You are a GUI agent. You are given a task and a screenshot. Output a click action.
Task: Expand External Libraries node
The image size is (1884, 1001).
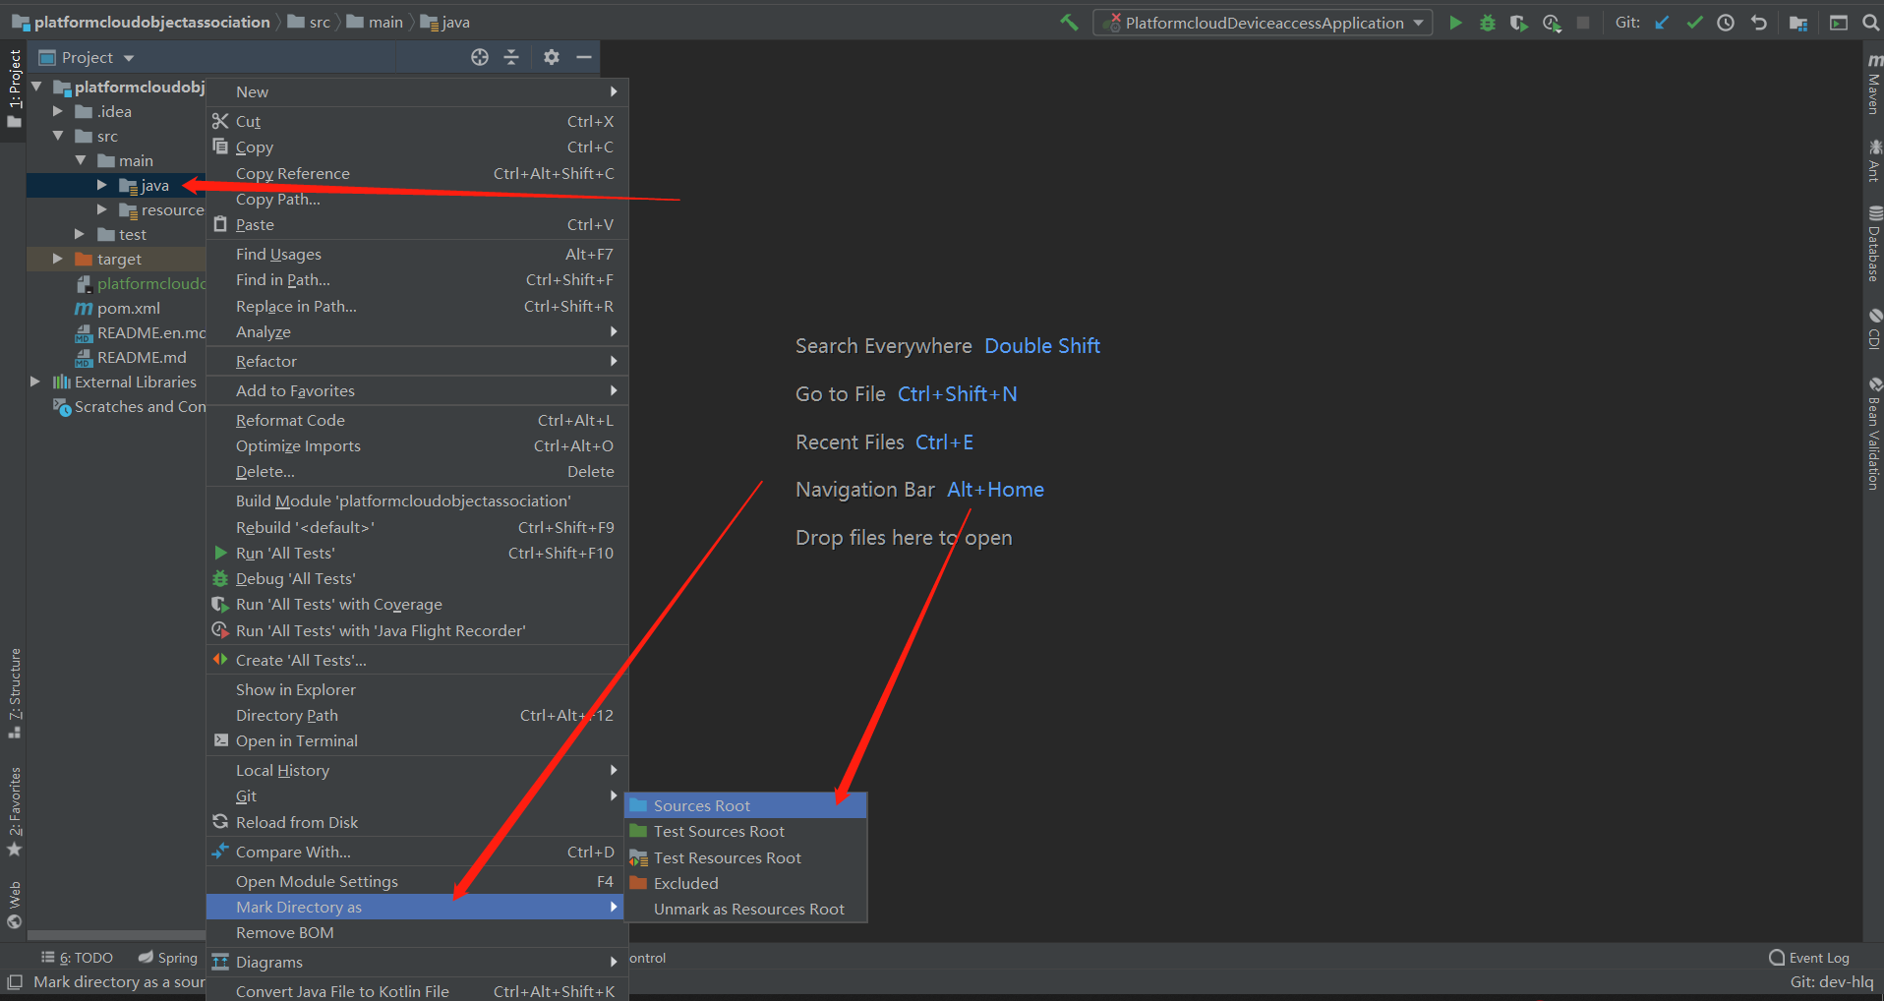(35, 382)
